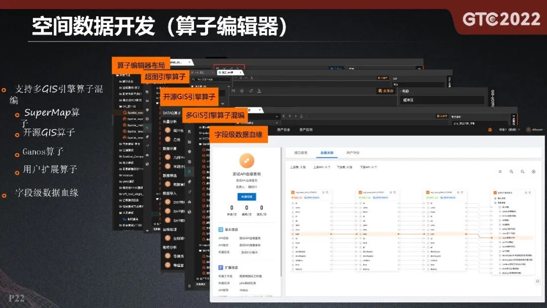The width and height of the screenshot is (547, 308).
Task: Click the 凸包 operator icon under 矢量分析
Action: (168, 139)
